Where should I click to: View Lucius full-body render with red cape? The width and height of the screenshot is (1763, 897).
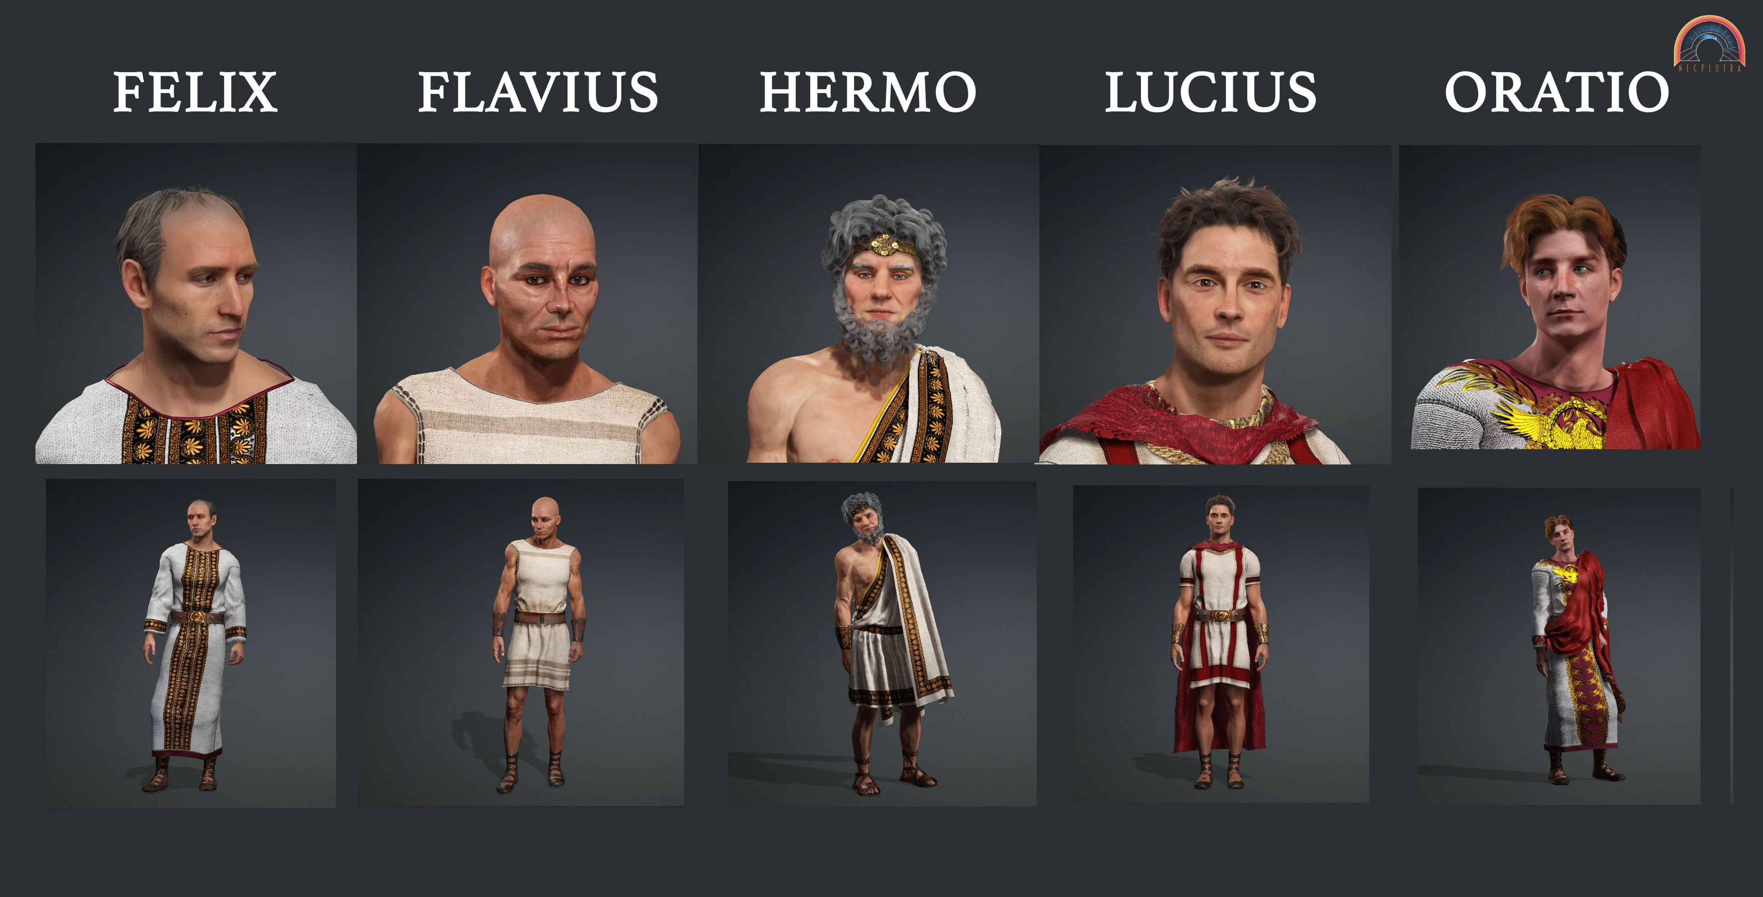(1221, 644)
